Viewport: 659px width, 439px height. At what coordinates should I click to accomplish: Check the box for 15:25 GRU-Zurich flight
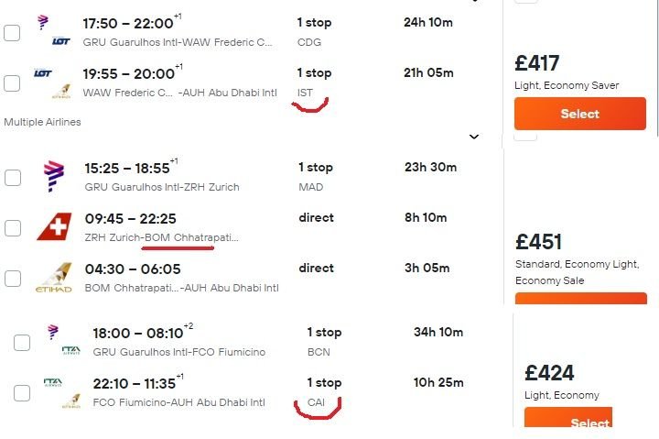(x=13, y=178)
